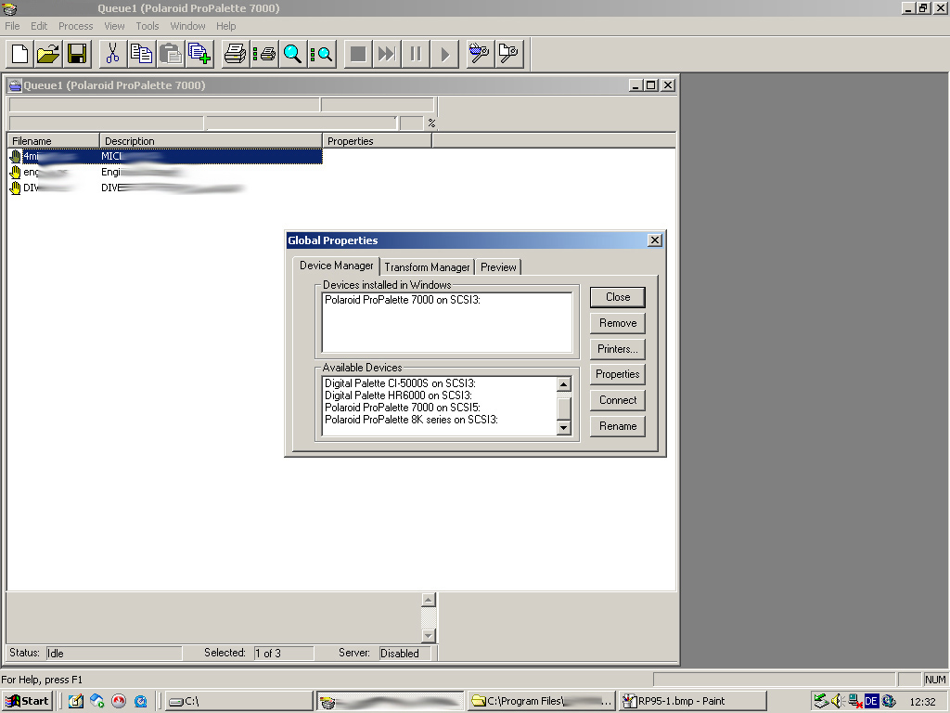Click Available Devices scroll up arrow

pos(563,384)
